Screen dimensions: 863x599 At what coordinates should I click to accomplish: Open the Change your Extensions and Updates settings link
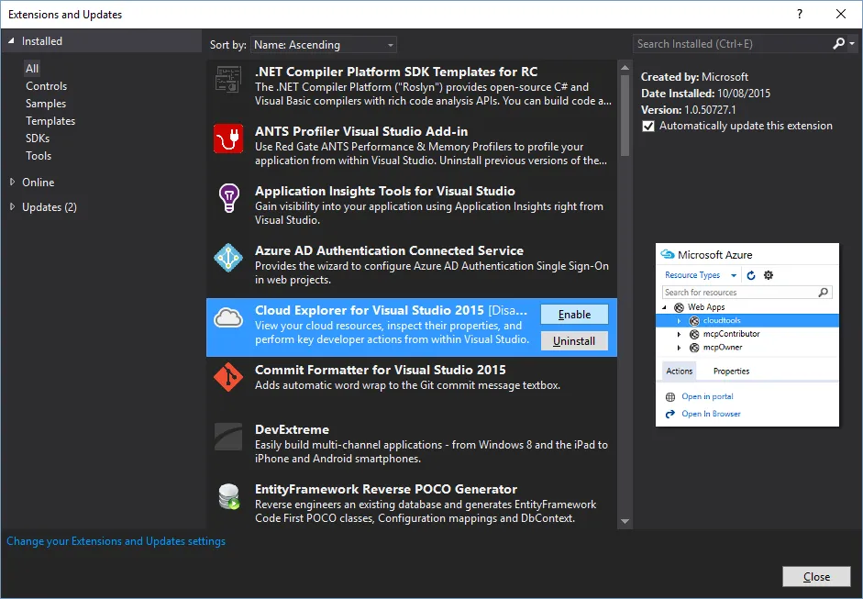[x=116, y=540]
